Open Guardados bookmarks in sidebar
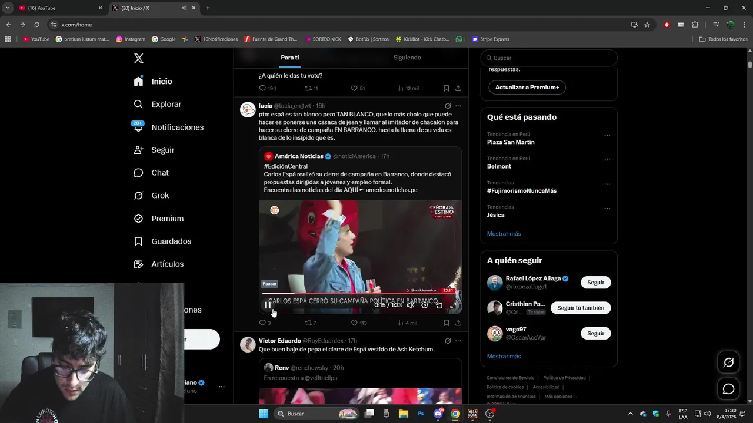The image size is (753, 423). (162, 241)
